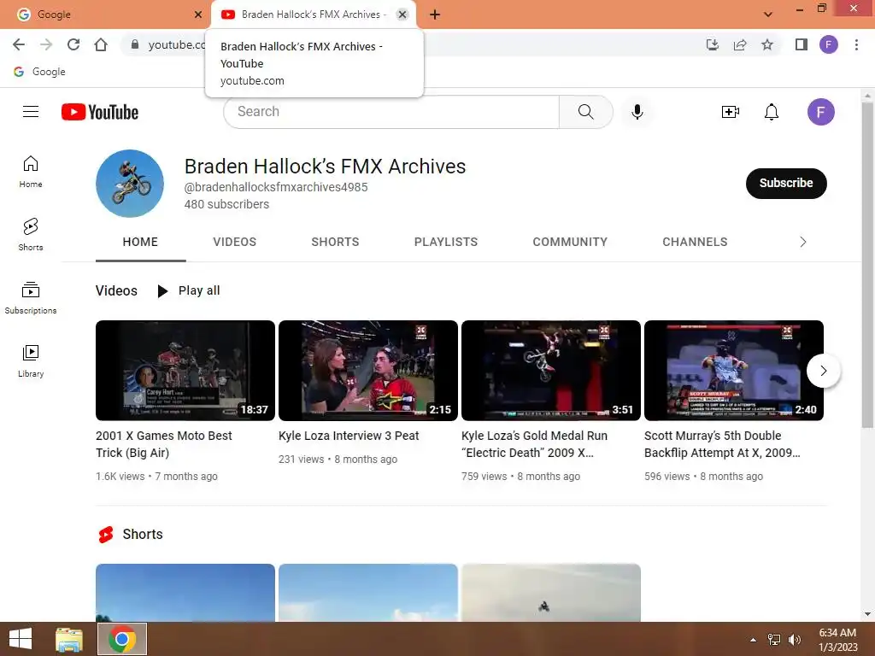Viewport: 875px width, 656px height.
Task: Close the Braden Hallock's FMX Archives tab
Action: coord(402,15)
